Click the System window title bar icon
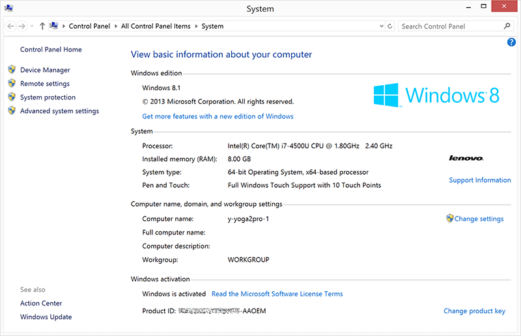This screenshot has width=521, height=336. [x=8, y=8]
